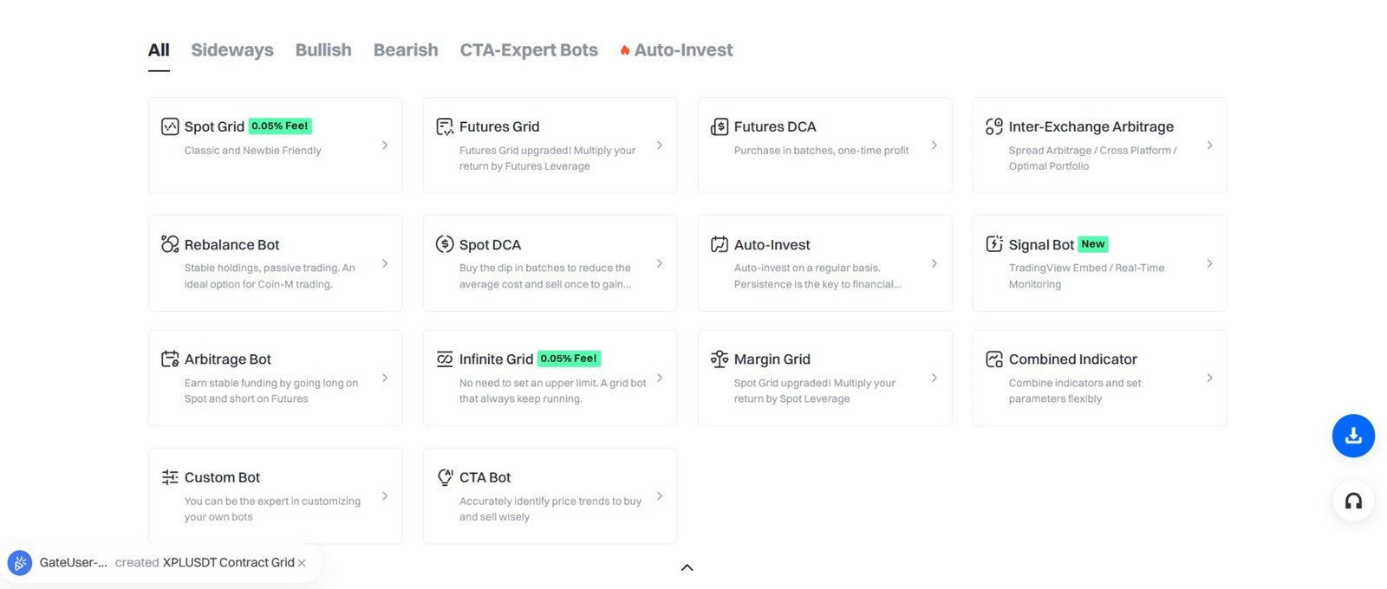Open the Spot DCA bot card
Screen dimensions: 1387x589
(x=550, y=262)
